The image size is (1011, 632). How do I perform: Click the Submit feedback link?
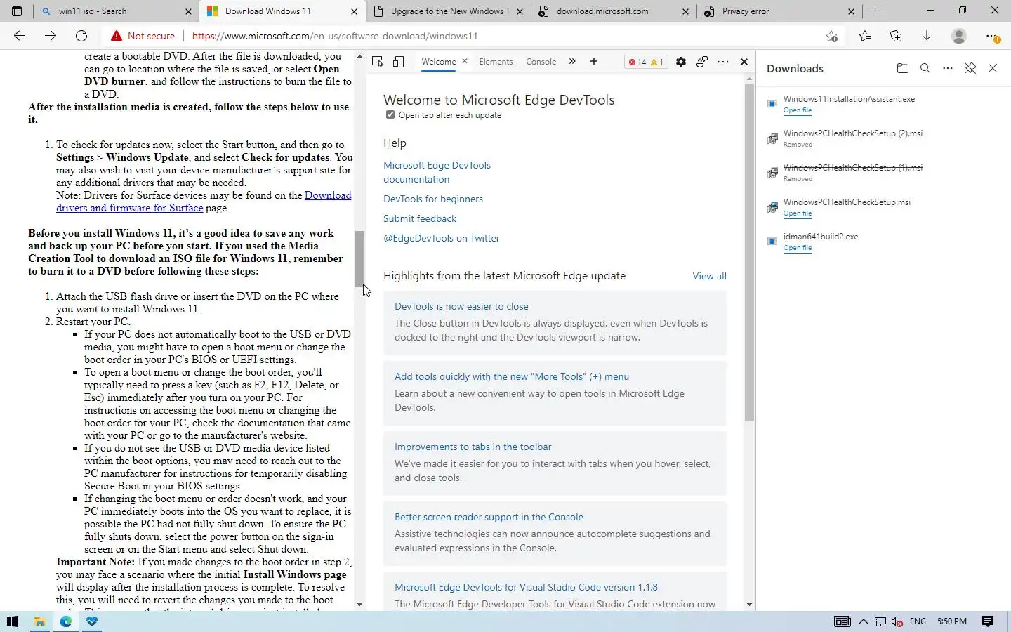(x=420, y=218)
